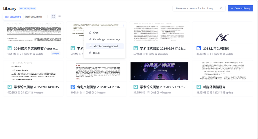This screenshot has height=139, width=258.
Task: Click blue folder icon beside 2023上市公司财报
Action: 199,48
